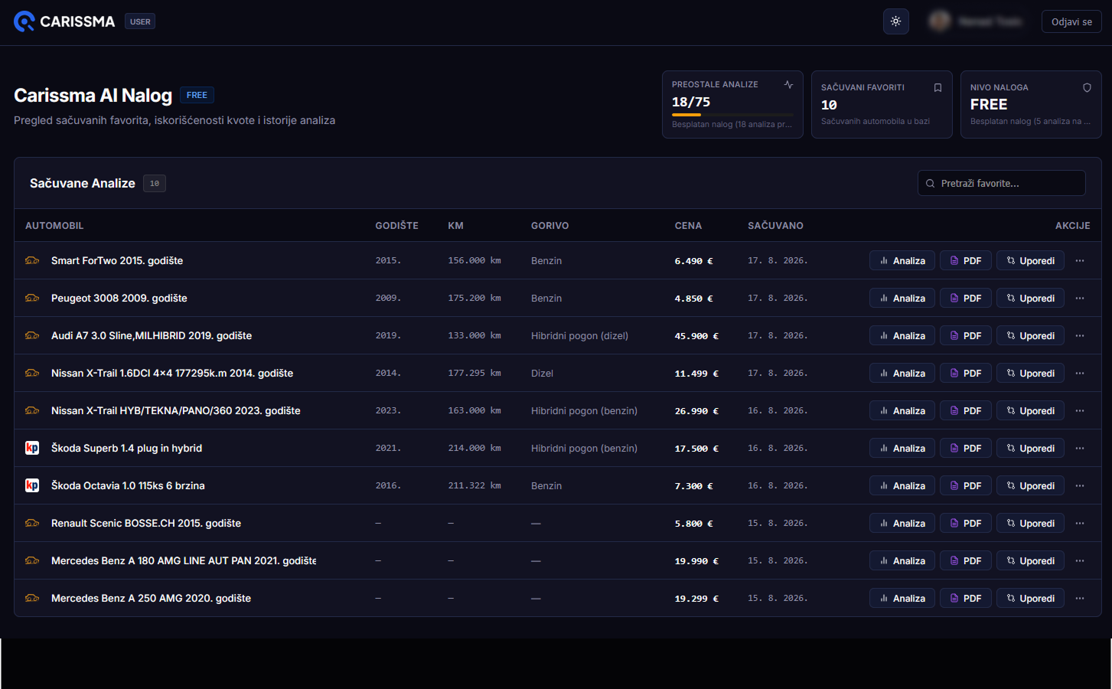Click the Audi A7 price 45.900 €

click(x=696, y=336)
